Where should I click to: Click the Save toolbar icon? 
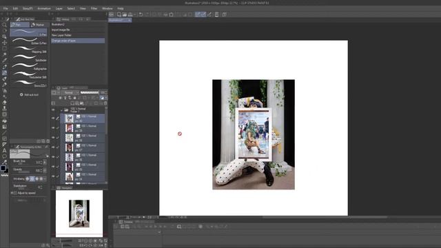[130, 14]
